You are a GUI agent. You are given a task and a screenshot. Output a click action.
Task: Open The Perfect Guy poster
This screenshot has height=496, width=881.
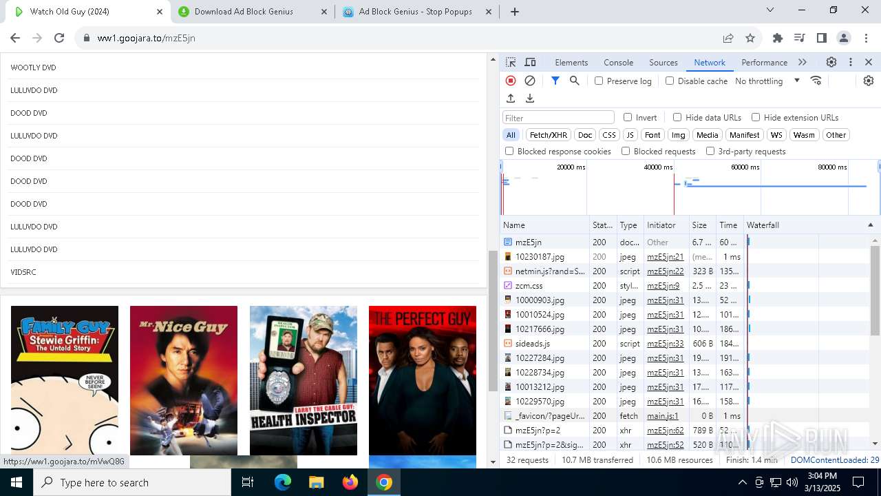pos(423,380)
